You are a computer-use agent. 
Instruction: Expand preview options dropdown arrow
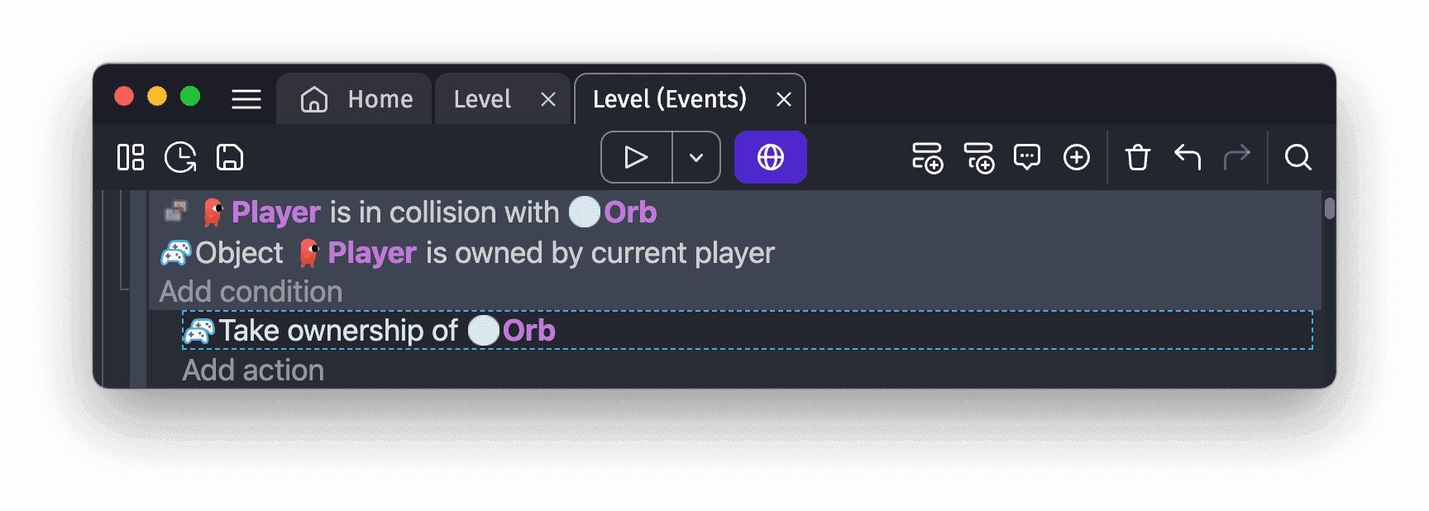click(x=696, y=157)
